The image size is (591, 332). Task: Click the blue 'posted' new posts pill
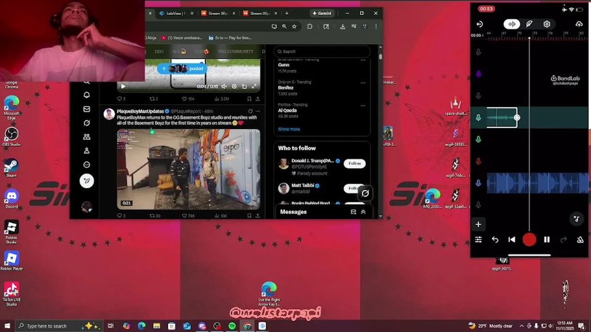click(x=182, y=69)
